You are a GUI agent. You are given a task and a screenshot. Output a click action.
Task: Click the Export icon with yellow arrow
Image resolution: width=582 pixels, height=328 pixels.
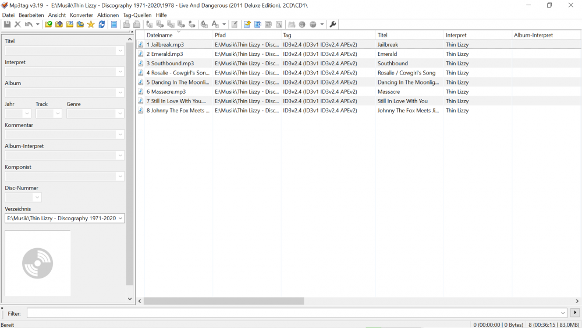tap(247, 24)
